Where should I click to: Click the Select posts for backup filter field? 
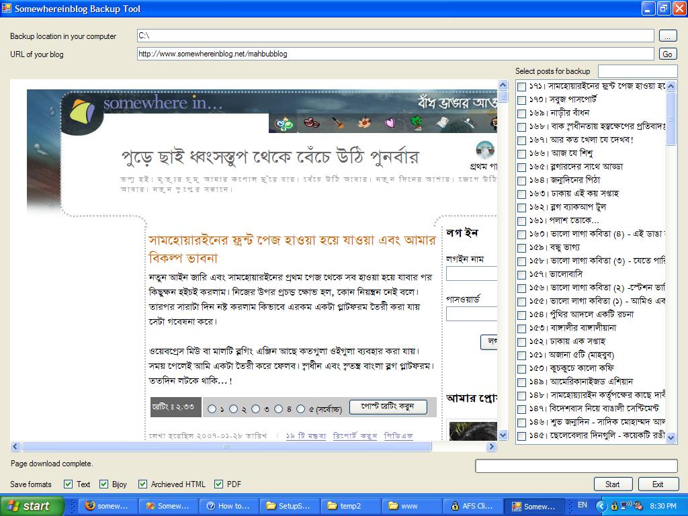pos(638,71)
